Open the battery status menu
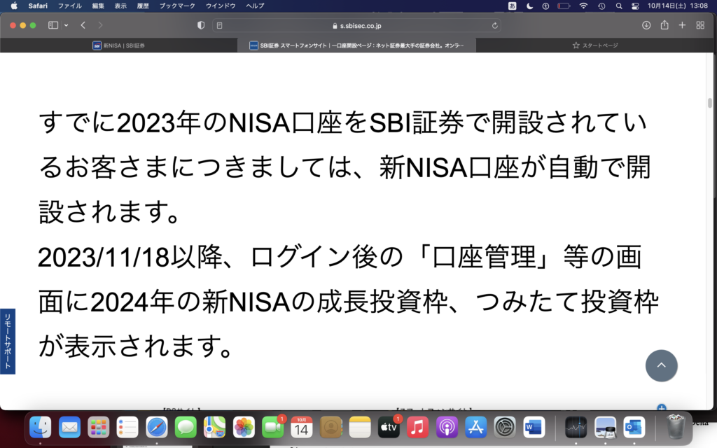Image resolution: width=717 pixels, height=448 pixels. pos(564,6)
